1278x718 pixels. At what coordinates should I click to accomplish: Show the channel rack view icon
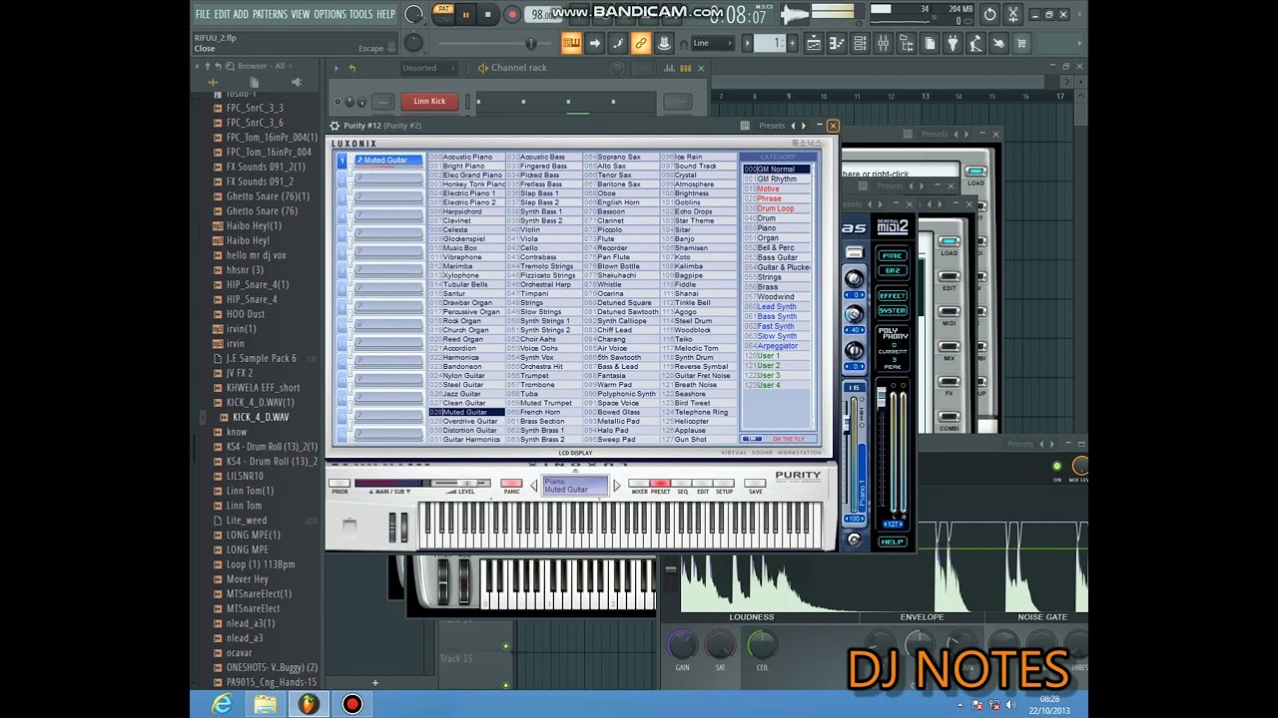click(860, 43)
